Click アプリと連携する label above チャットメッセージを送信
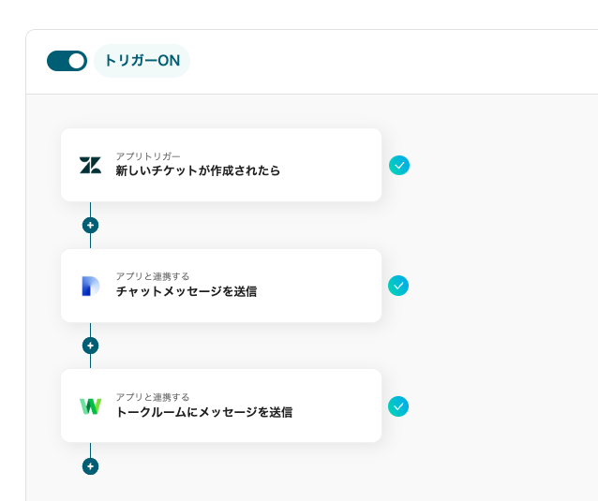Image resolution: width=598 pixels, height=501 pixels. pyautogui.click(x=153, y=276)
